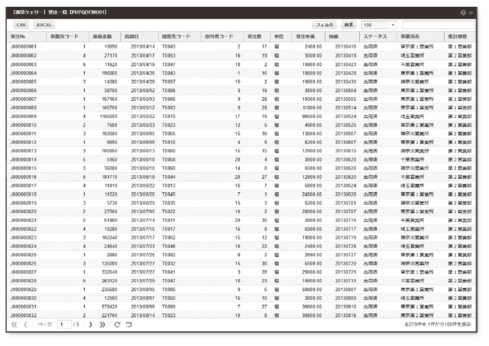
Task: Click ship date 2013/08/08 cell
Action: tap(143, 307)
